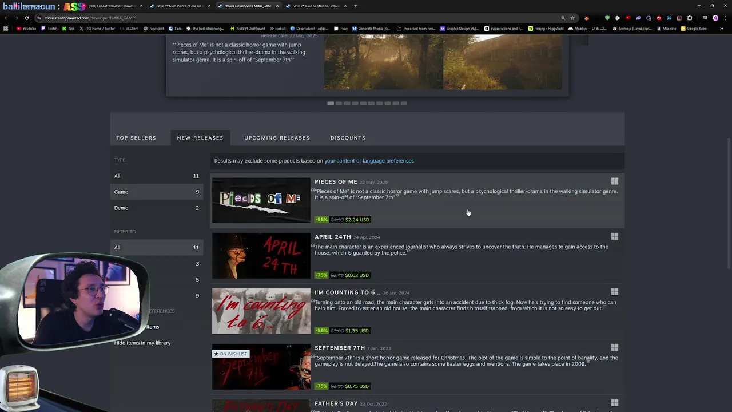Click Windows platform icon on September 7th row
This screenshot has width=732, height=412.
615,347
